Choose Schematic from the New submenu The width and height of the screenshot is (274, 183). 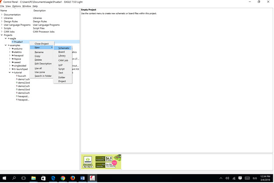63,48
